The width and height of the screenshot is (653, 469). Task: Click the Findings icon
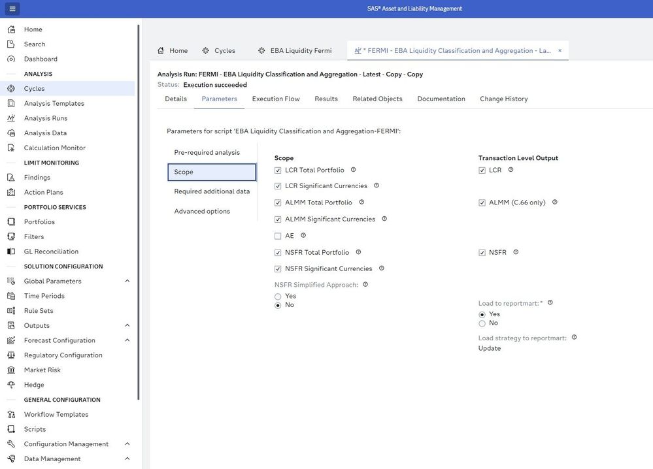[11, 177]
